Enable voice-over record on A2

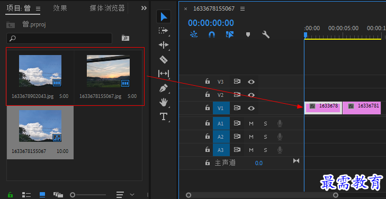pyautogui.click(x=280, y=137)
